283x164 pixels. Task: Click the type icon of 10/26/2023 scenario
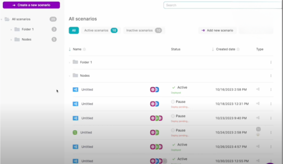pyautogui.click(x=258, y=146)
